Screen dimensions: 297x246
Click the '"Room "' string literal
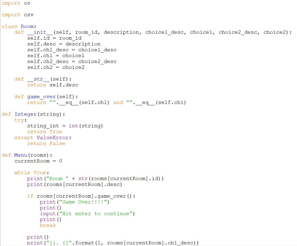[x=57, y=179]
